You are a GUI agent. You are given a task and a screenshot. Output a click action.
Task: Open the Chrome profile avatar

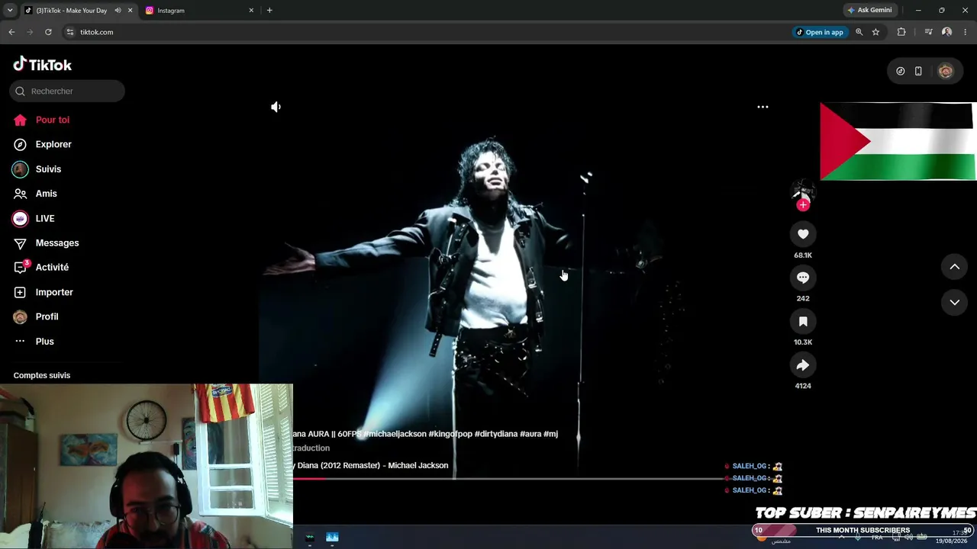(946, 32)
